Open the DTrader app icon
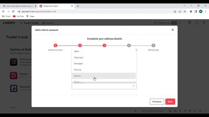This screenshot has height=117, width=209. tap(14, 75)
